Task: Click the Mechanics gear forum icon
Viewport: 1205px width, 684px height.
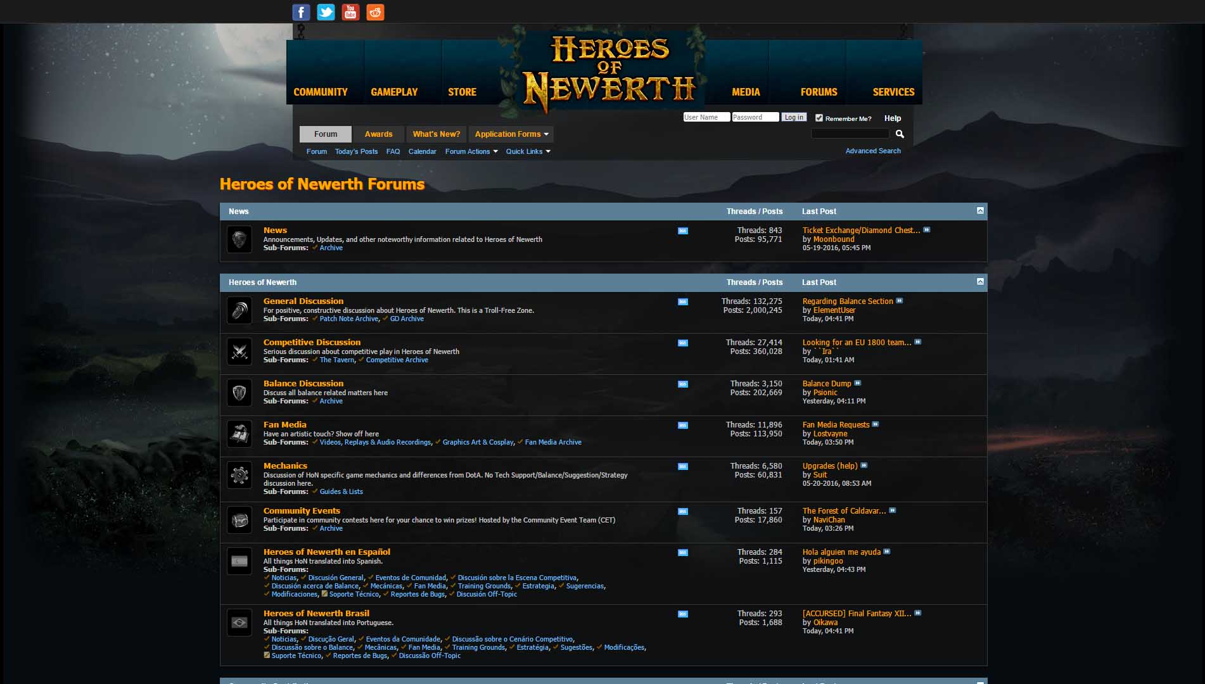Action: pos(239,475)
